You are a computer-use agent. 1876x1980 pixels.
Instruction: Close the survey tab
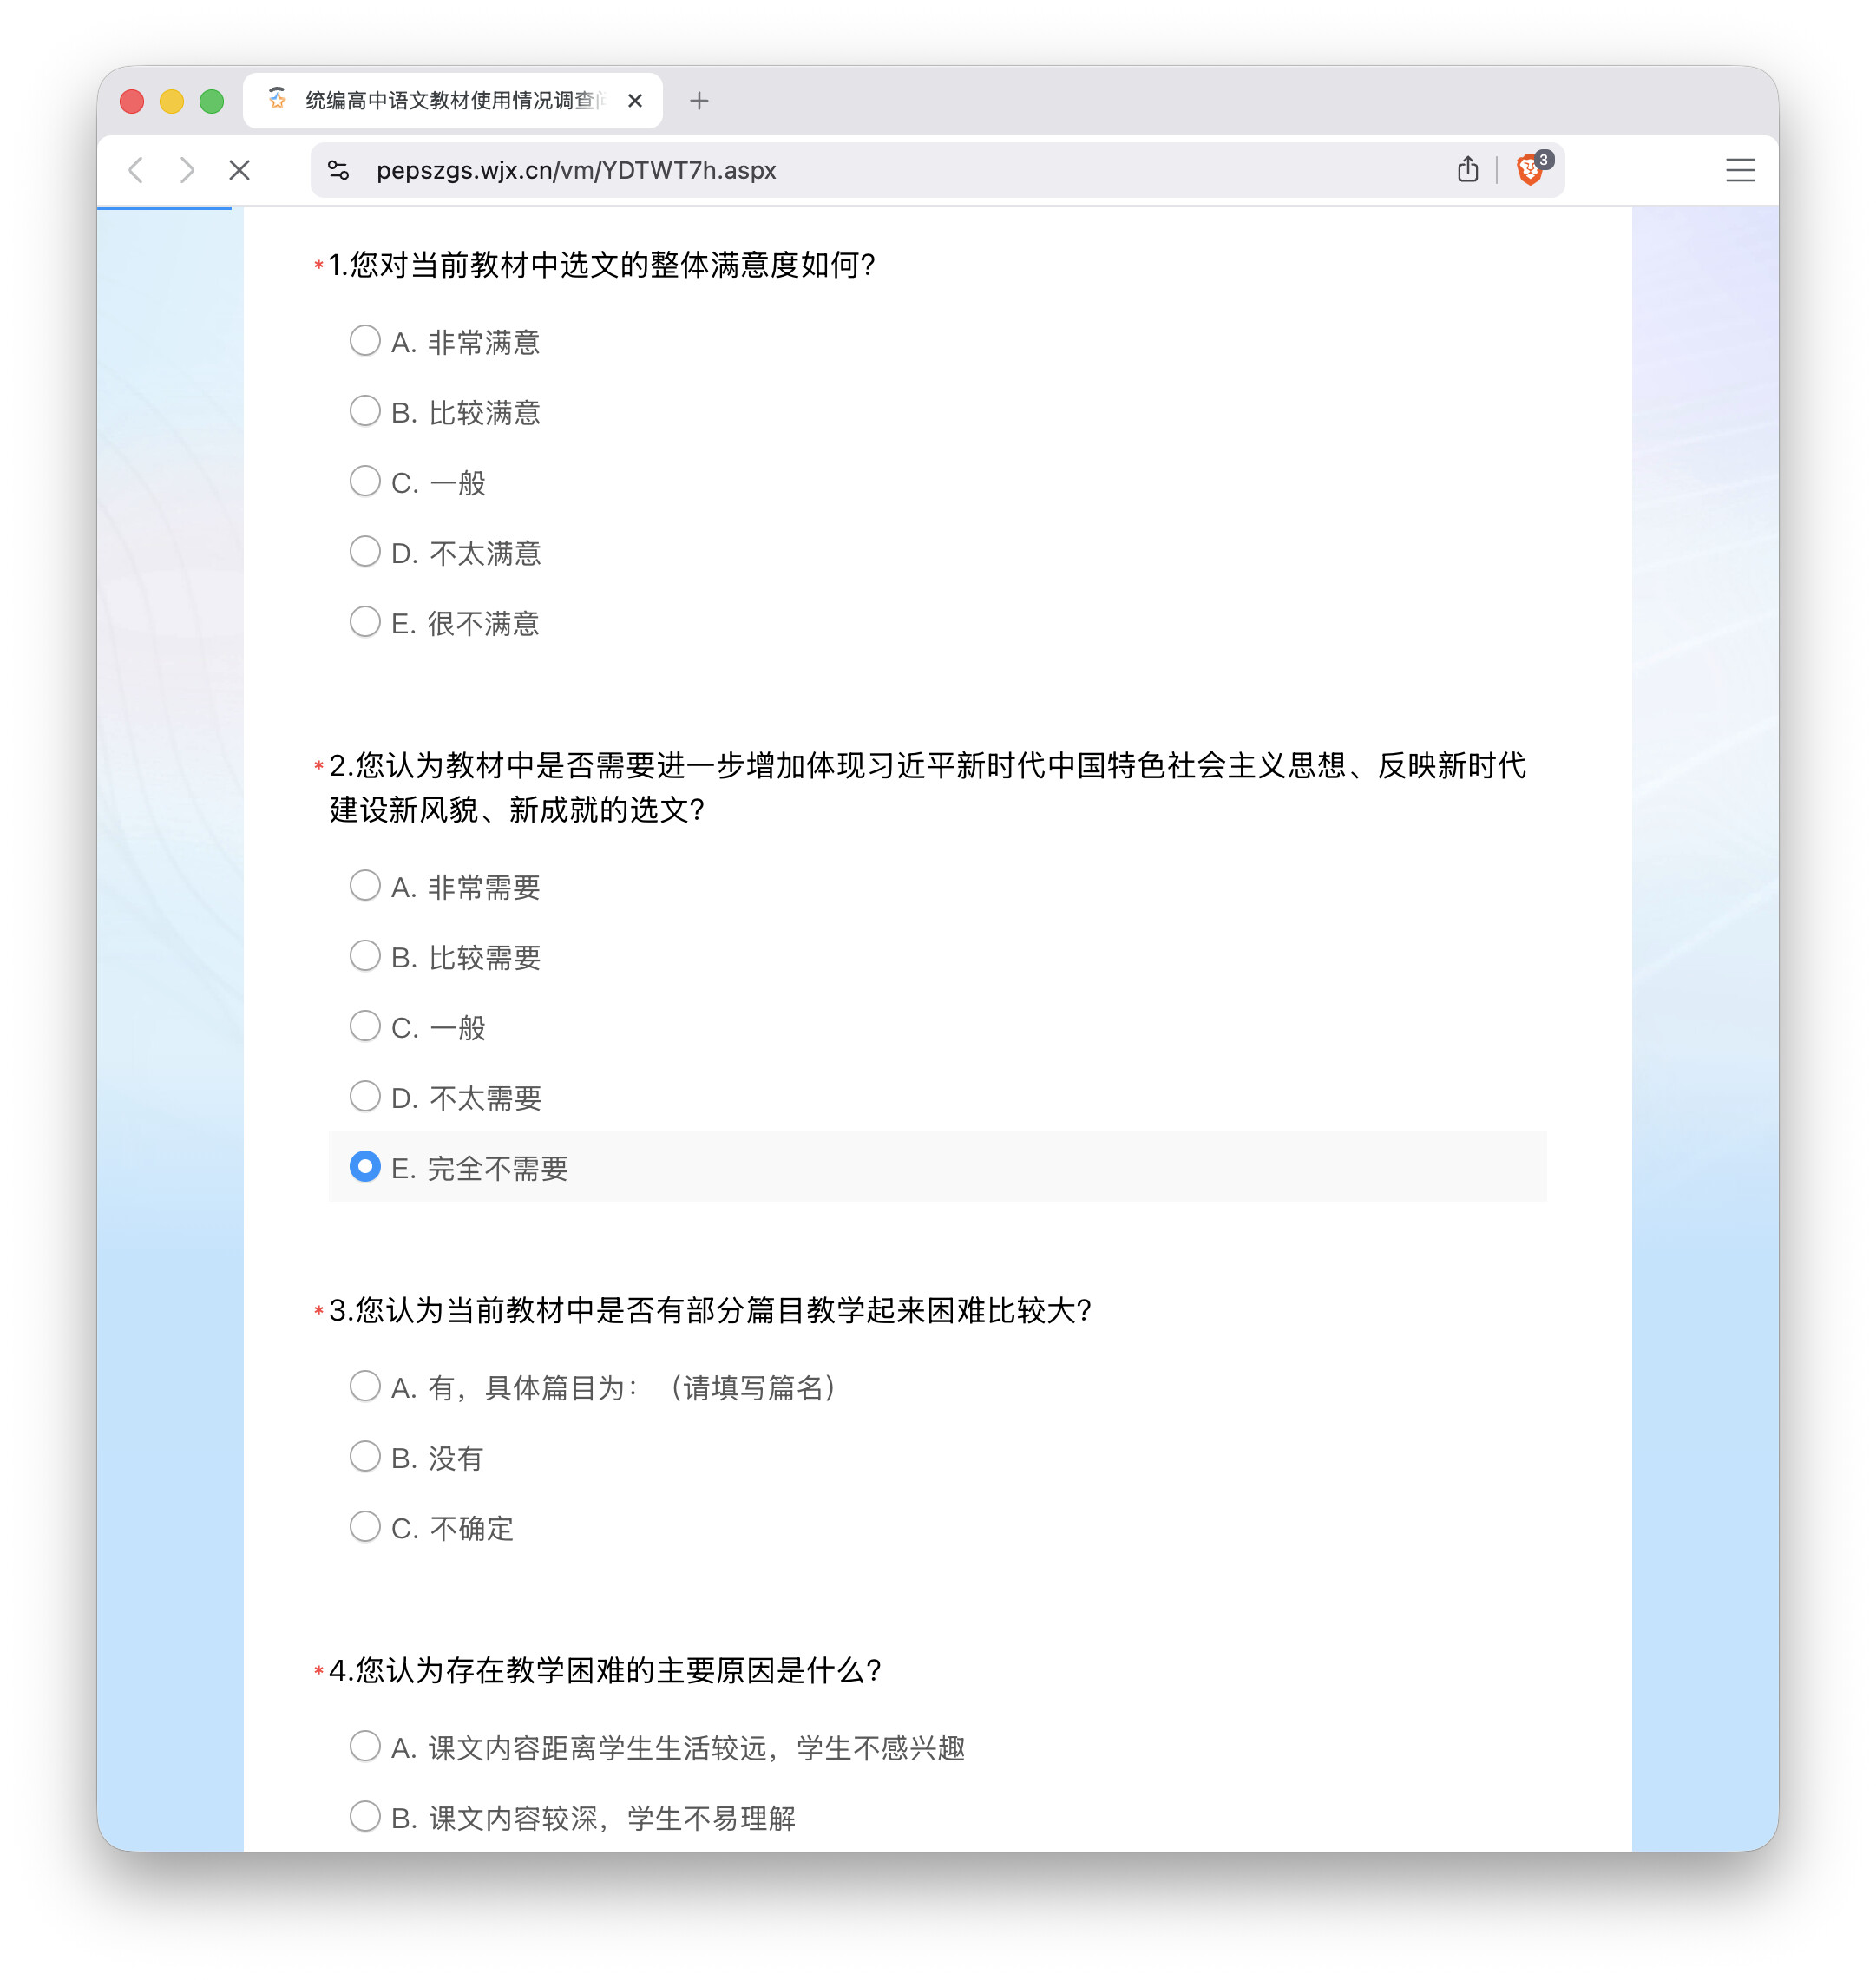634,100
